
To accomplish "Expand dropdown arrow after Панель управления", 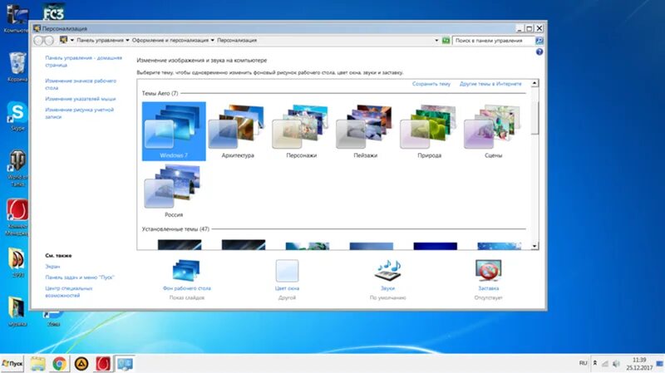I will (127, 40).
